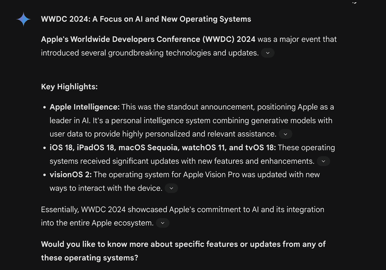
Task: Expand chevron after 'interact with the device'
Action: click(x=171, y=188)
